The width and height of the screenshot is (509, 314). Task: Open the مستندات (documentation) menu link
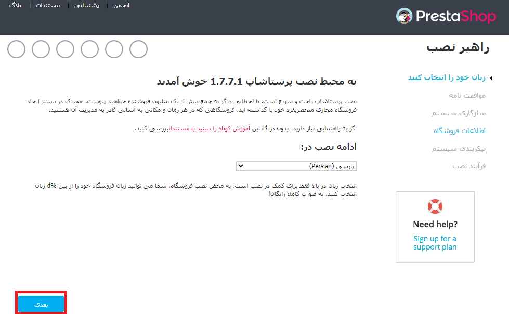click(48, 6)
